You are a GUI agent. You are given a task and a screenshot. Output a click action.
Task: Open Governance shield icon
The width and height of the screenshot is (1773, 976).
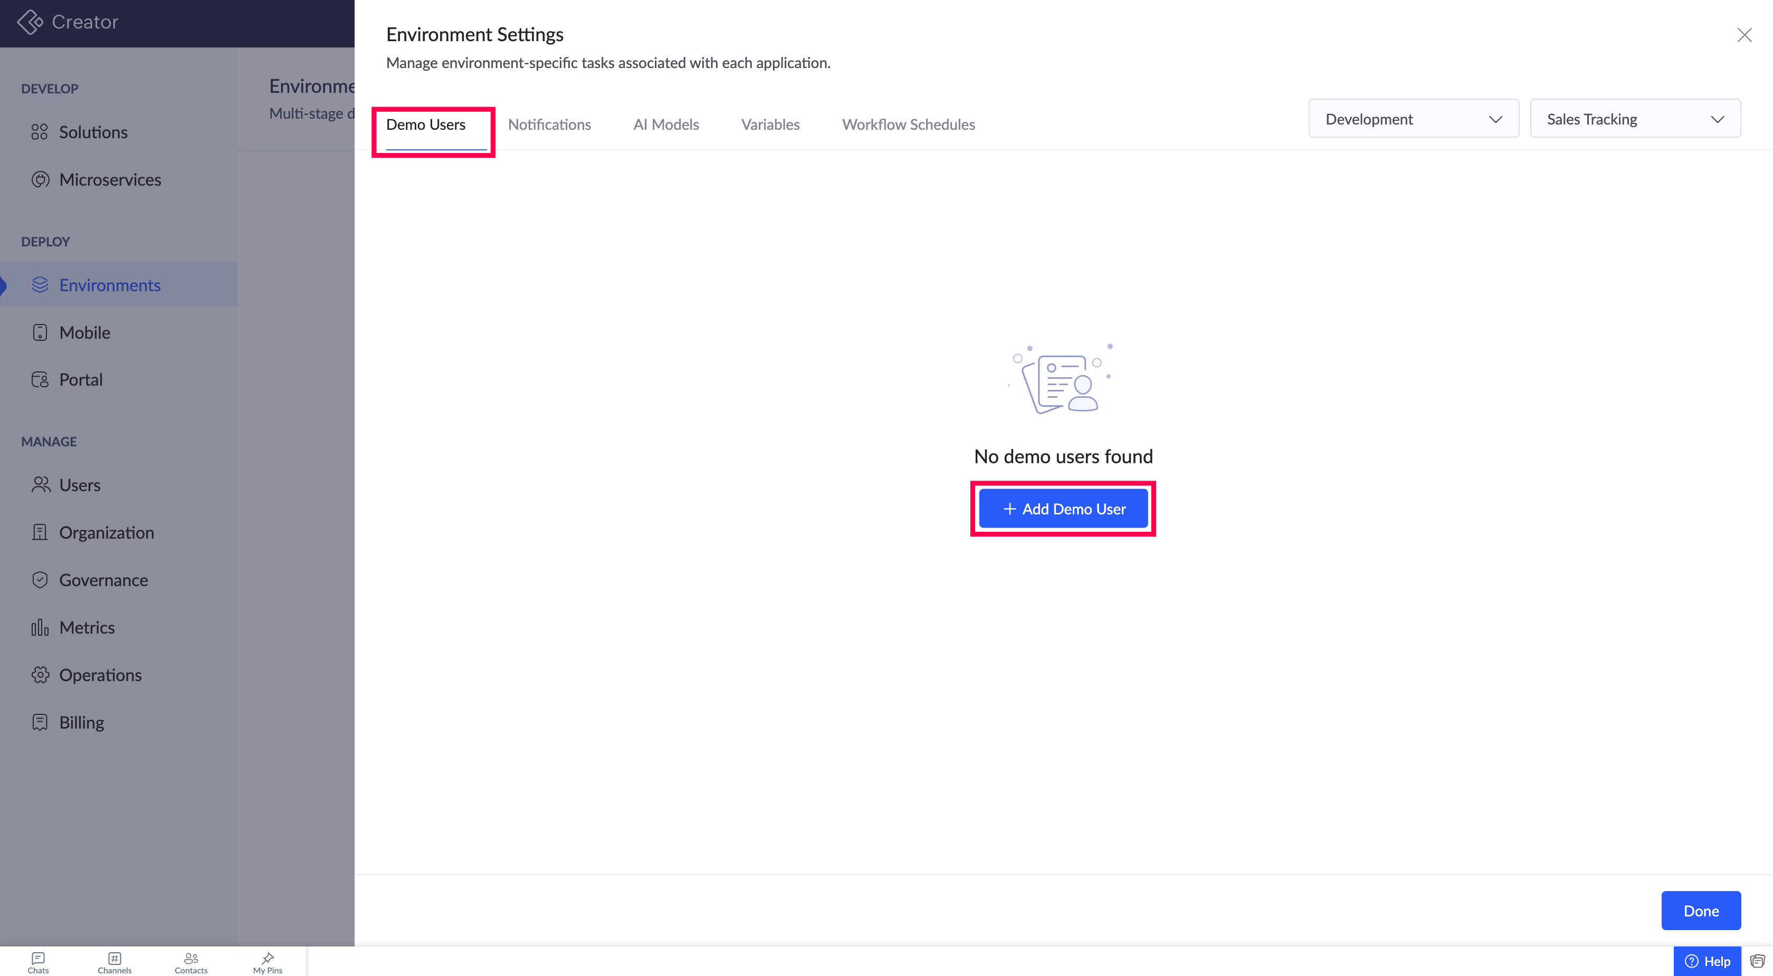pyautogui.click(x=40, y=580)
